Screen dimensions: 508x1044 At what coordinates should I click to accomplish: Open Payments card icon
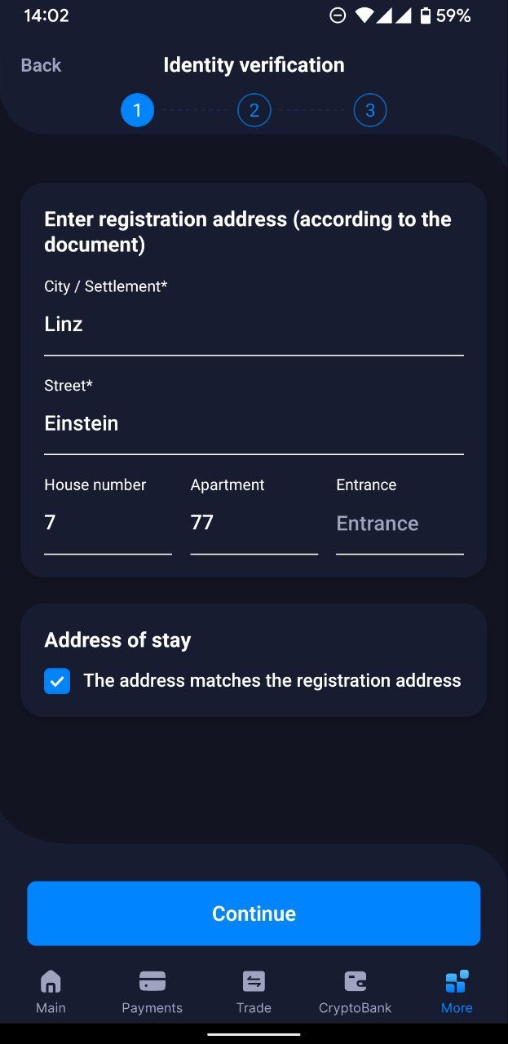click(x=152, y=981)
